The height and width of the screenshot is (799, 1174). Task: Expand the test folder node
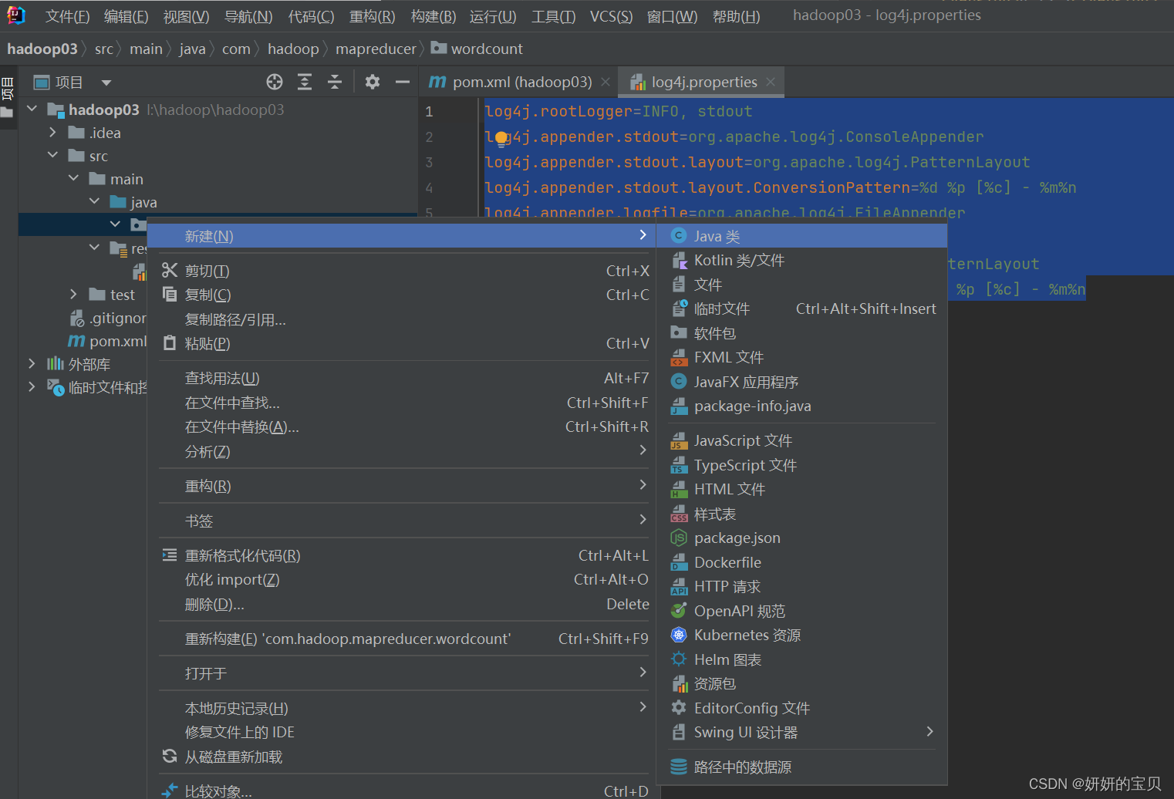[73, 294]
